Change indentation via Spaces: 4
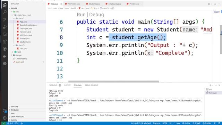 156,123
